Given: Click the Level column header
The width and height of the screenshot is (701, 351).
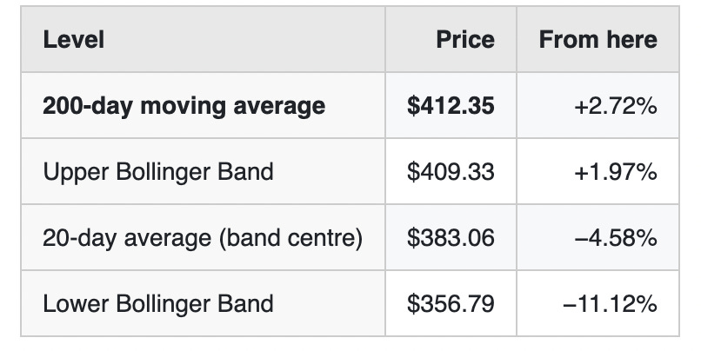Looking at the screenshot, I should click(73, 40).
